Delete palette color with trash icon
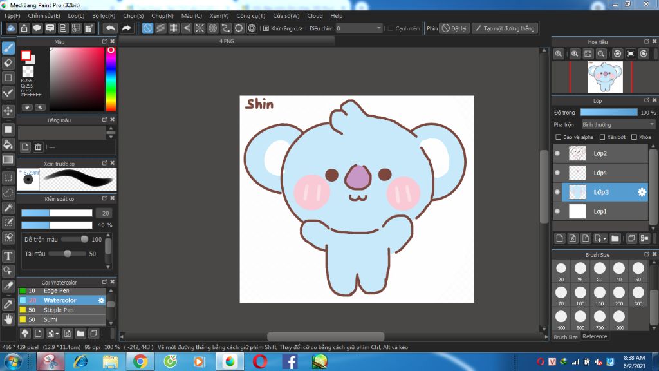This screenshot has height=371, width=659. click(x=38, y=147)
